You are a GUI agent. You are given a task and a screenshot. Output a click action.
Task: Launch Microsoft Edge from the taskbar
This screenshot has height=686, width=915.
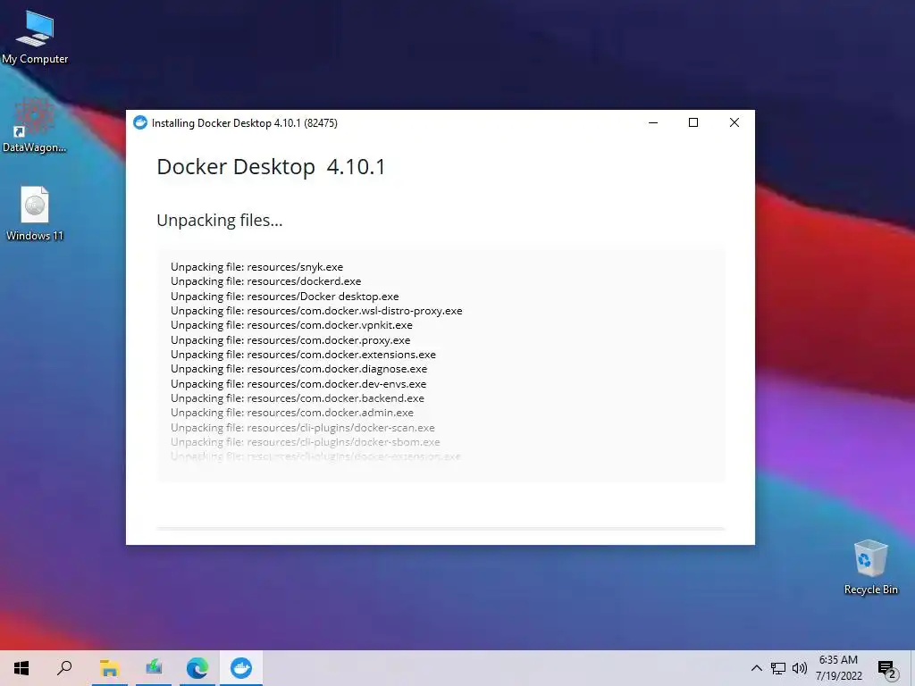point(197,668)
